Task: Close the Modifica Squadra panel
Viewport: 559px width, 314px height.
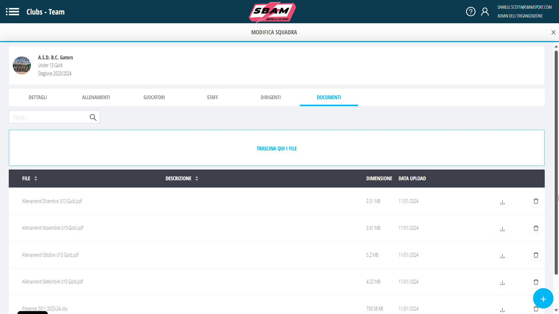Action: [x=553, y=32]
